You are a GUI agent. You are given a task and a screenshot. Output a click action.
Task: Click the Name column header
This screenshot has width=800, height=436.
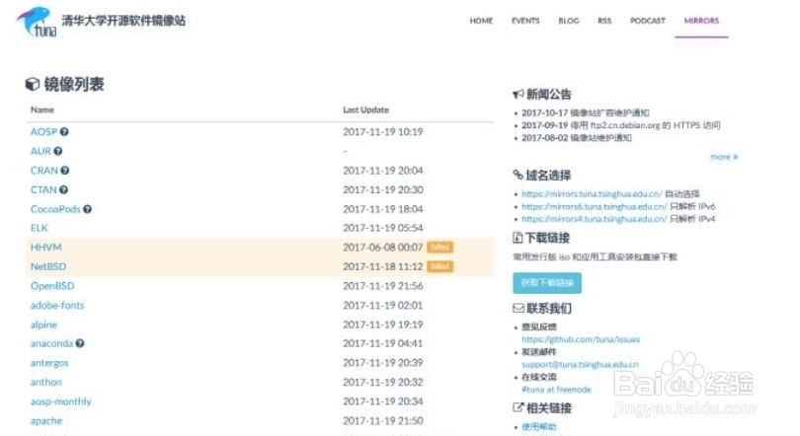point(42,110)
